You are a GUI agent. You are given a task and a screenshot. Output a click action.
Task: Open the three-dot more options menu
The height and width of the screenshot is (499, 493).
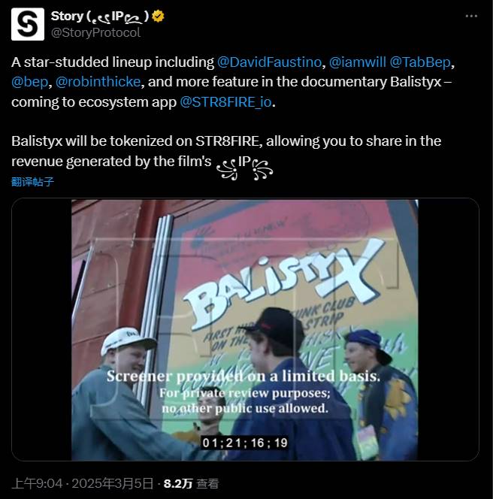471,16
